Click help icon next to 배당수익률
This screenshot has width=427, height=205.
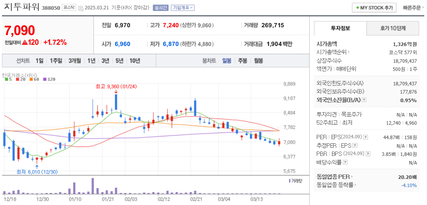(345, 163)
